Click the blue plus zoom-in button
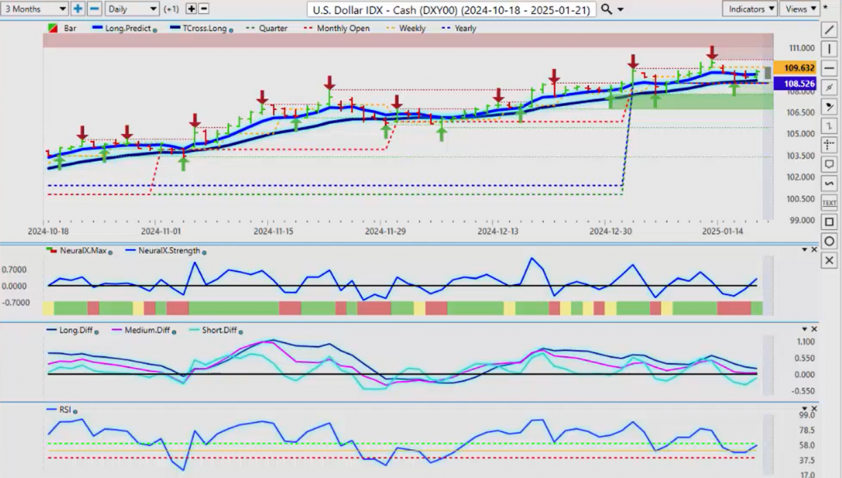This screenshot has height=478, width=842. coord(78,9)
